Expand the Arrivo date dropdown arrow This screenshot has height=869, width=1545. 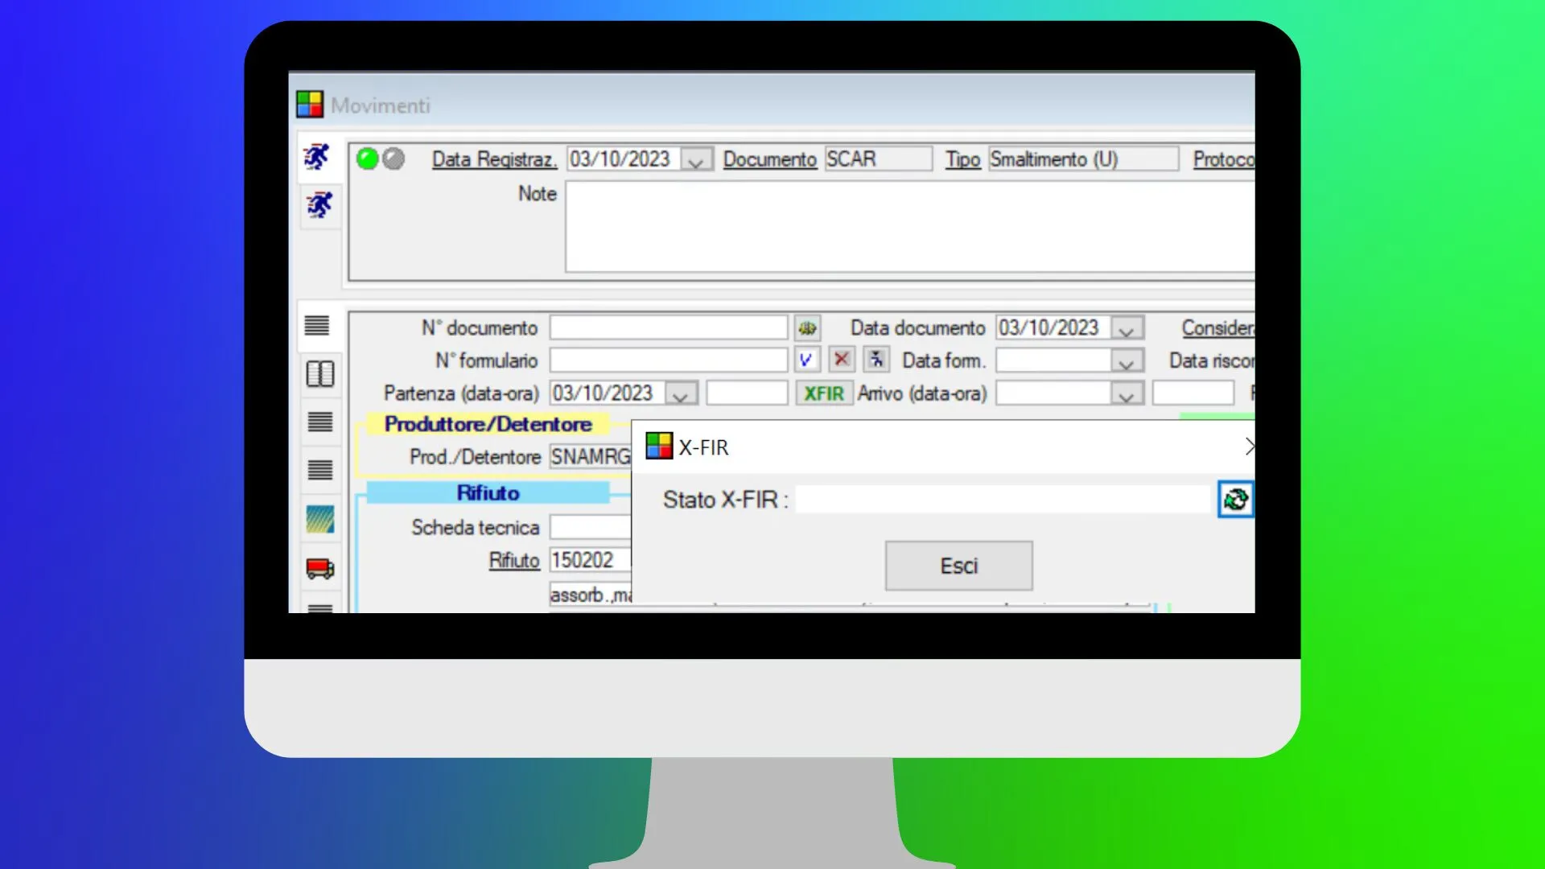1127,394
